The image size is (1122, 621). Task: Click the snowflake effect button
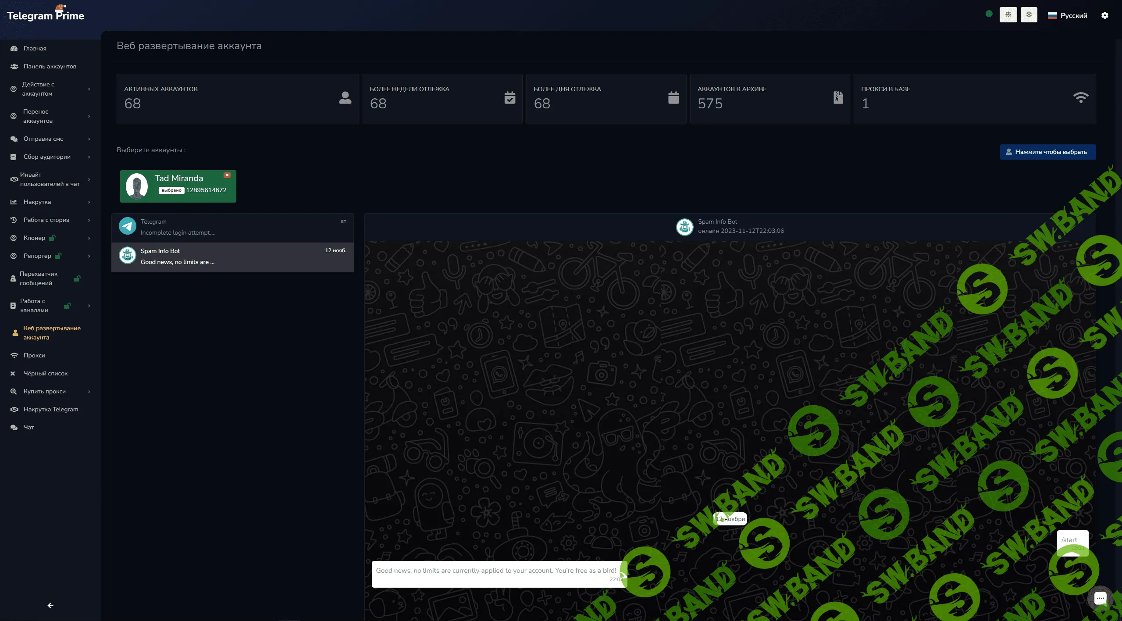1029,14
